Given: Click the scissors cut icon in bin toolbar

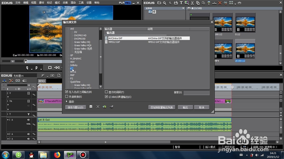Looking at the screenshot, I should click(192, 3).
